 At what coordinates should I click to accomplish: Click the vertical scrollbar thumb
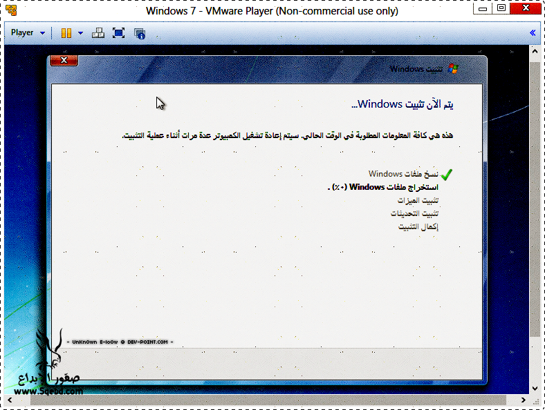(535, 199)
